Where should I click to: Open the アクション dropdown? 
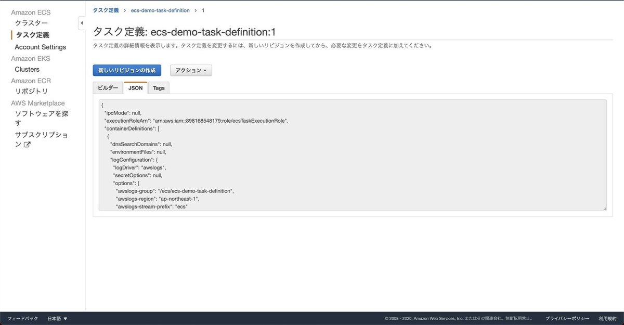point(191,70)
